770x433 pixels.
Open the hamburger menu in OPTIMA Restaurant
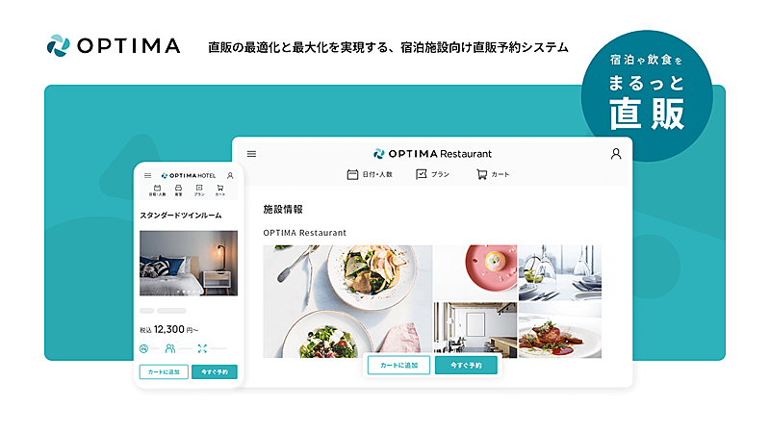coord(251,154)
